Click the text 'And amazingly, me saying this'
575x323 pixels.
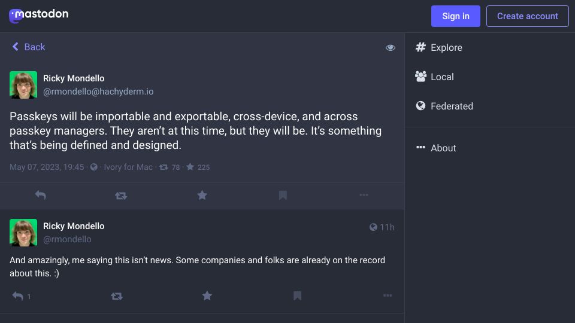tap(69, 260)
